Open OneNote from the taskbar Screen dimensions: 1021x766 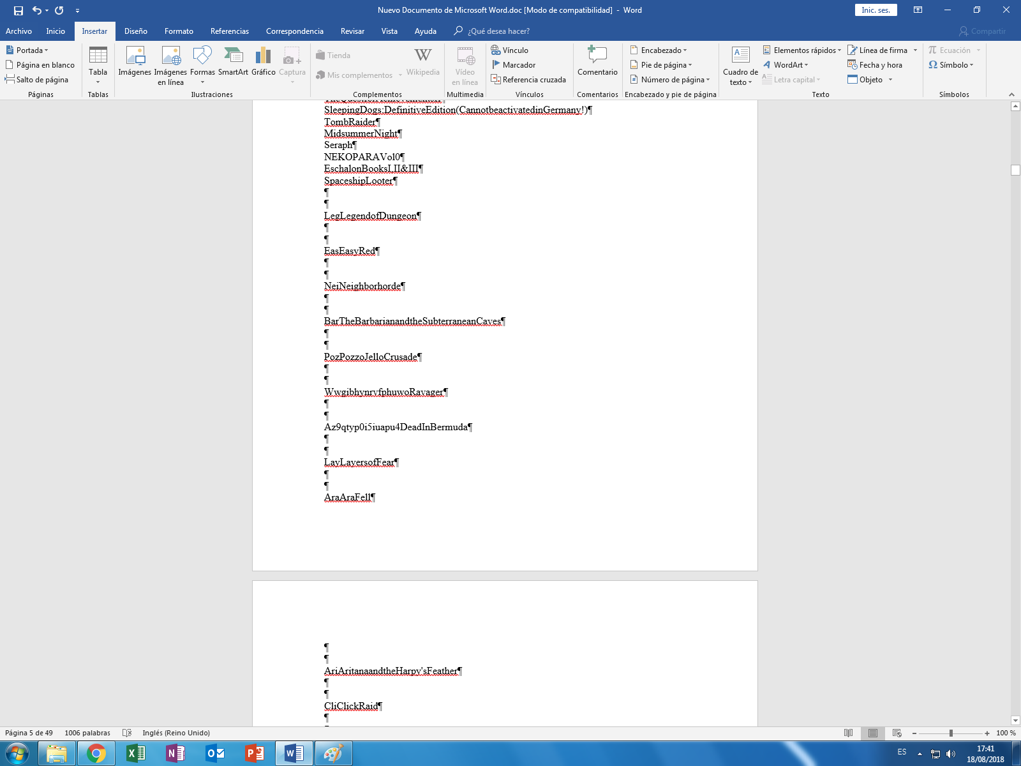click(175, 754)
